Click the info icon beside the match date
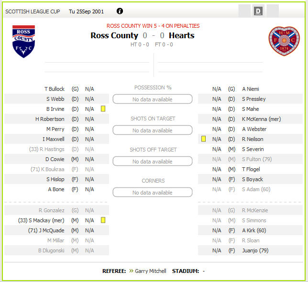Screen dimensions: 308x282 [120, 11]
